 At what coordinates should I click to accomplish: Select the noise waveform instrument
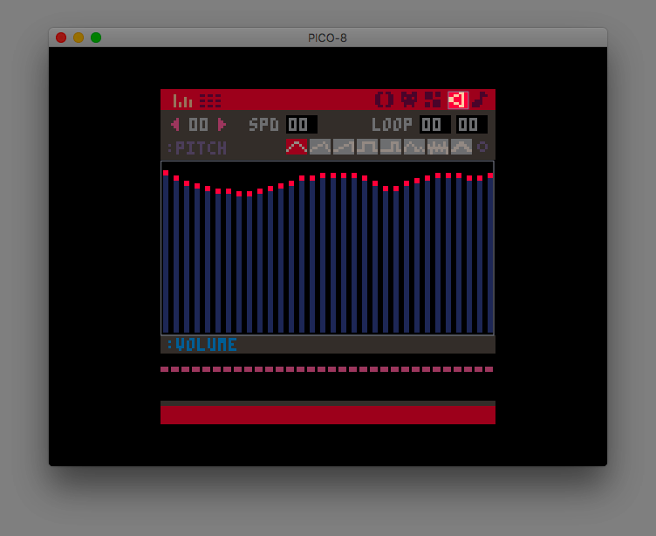click(x=438, y=147)
